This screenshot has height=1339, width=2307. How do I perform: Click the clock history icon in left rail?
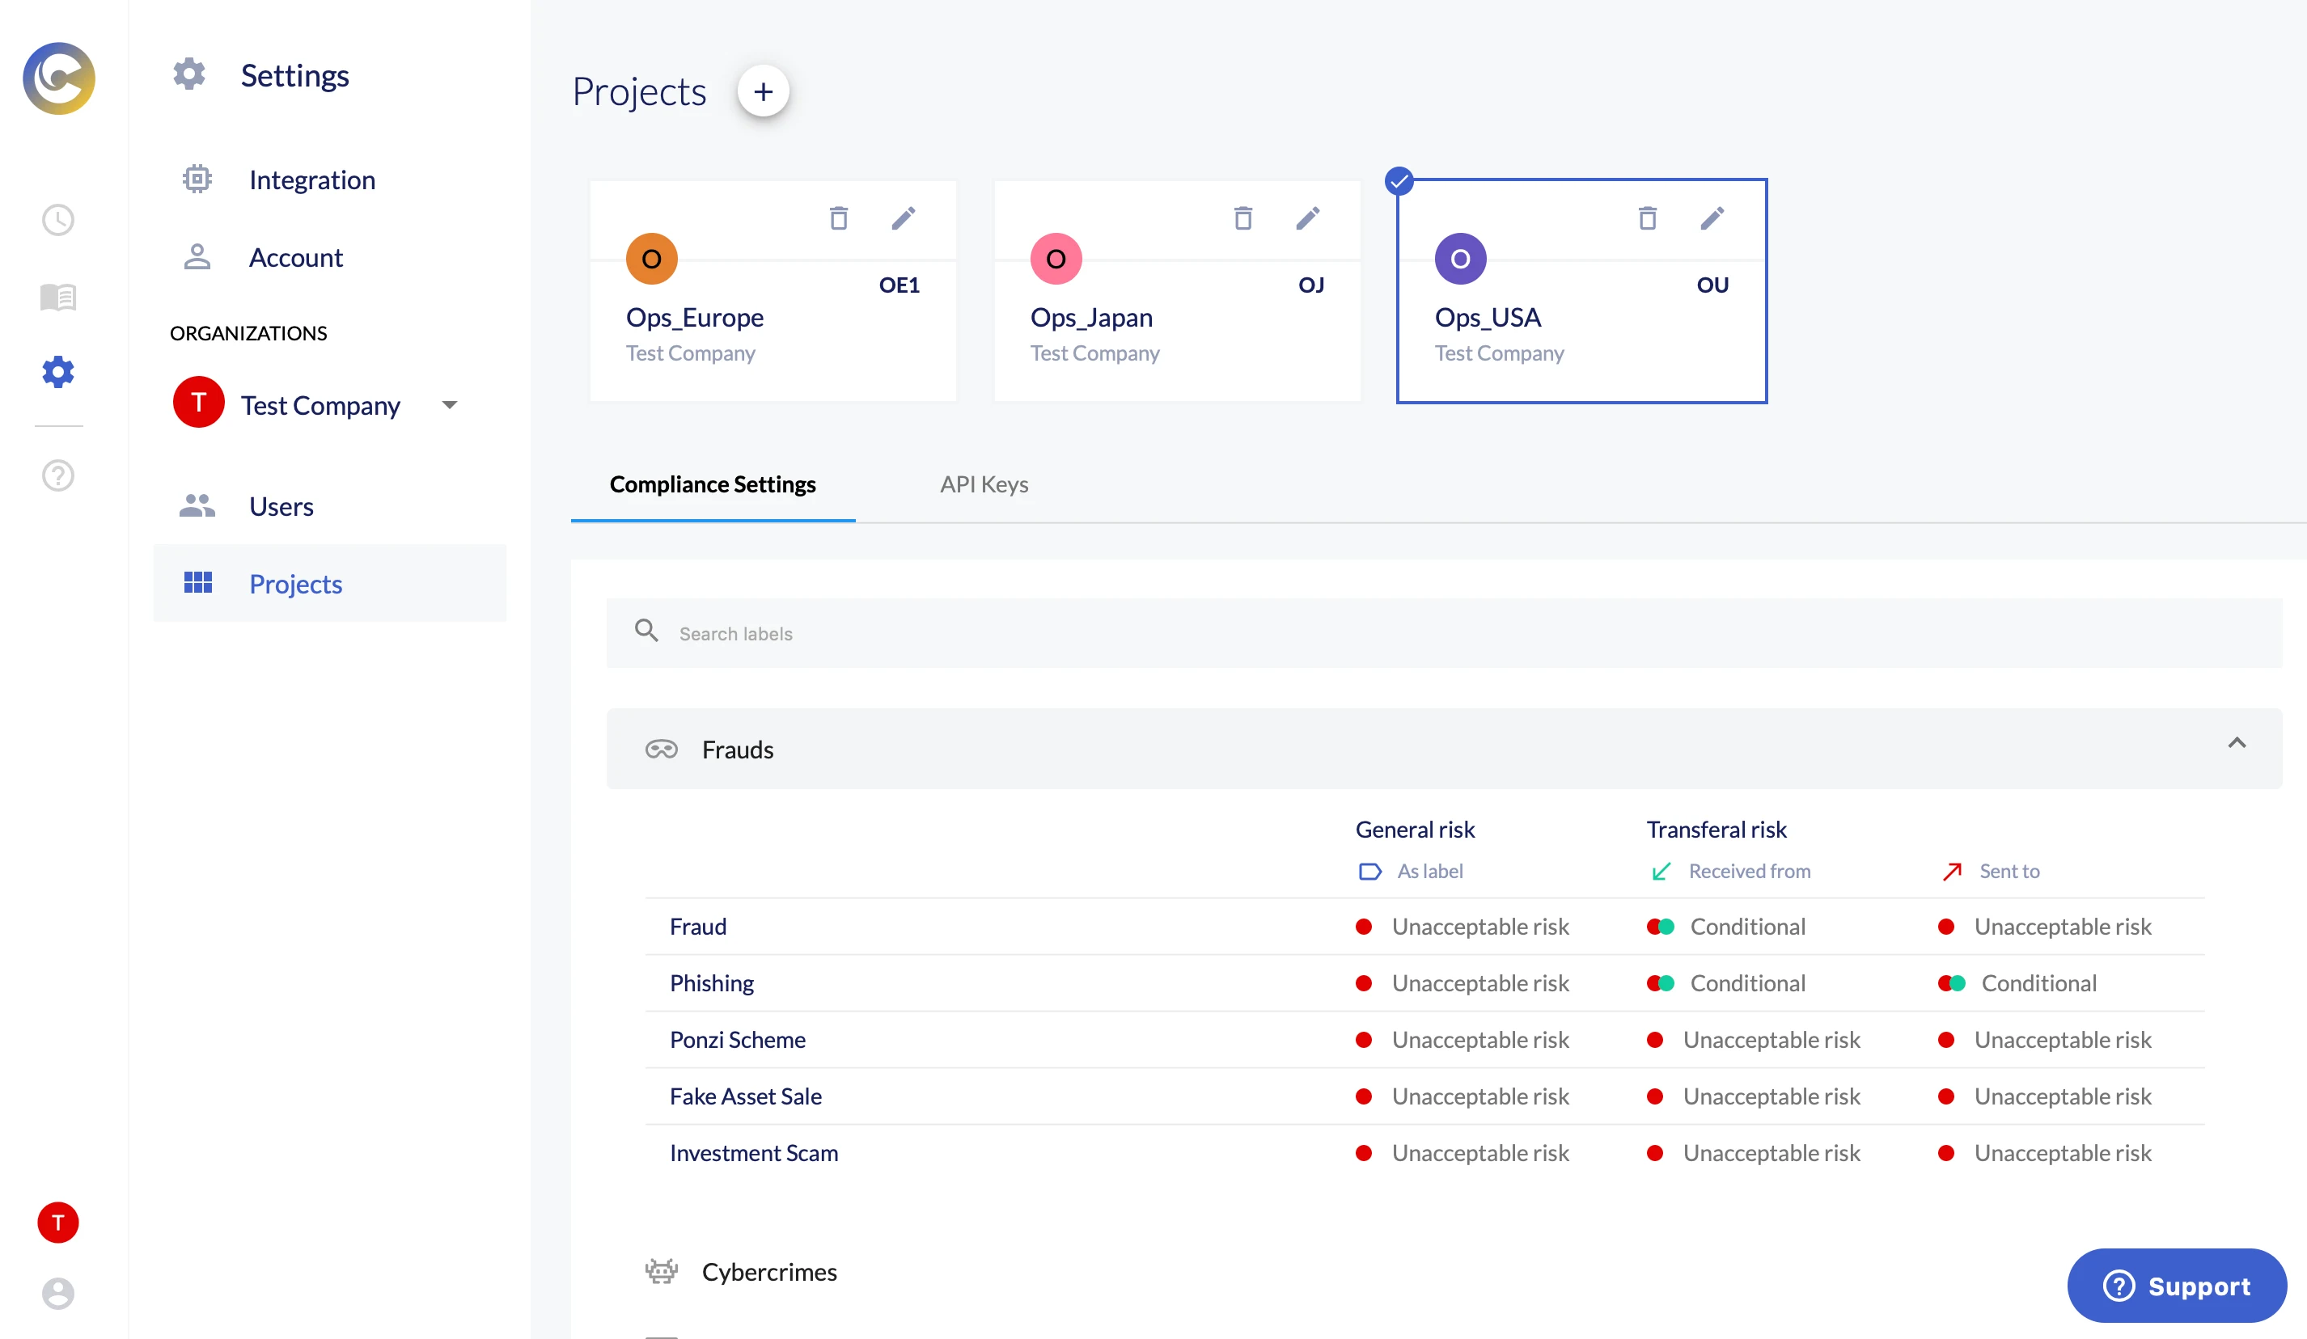[57, 220]
